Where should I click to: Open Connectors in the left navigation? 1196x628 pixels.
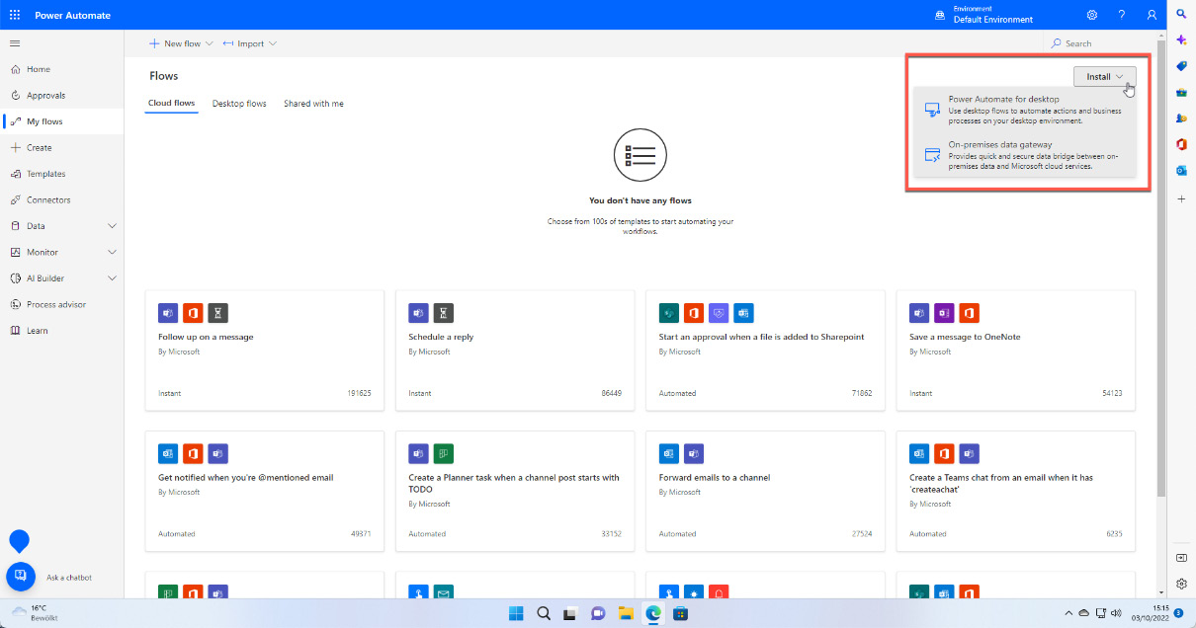click(x=62, y=199)
